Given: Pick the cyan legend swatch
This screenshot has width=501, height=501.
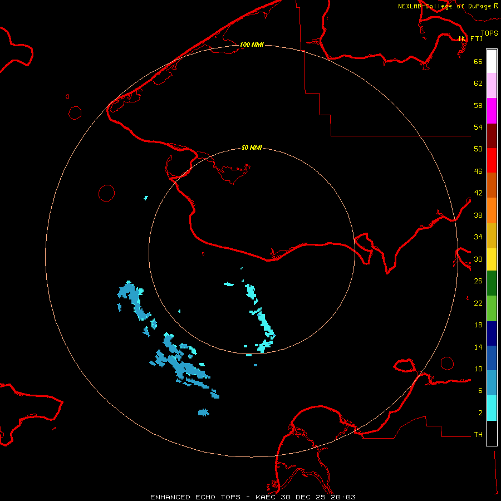Looking at the screenshot, I should point(492,408).
